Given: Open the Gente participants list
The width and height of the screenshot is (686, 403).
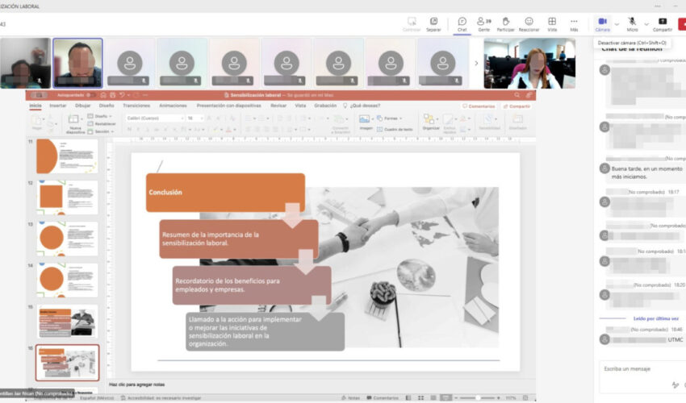Looking at the screenshot, I should point(484,24).
